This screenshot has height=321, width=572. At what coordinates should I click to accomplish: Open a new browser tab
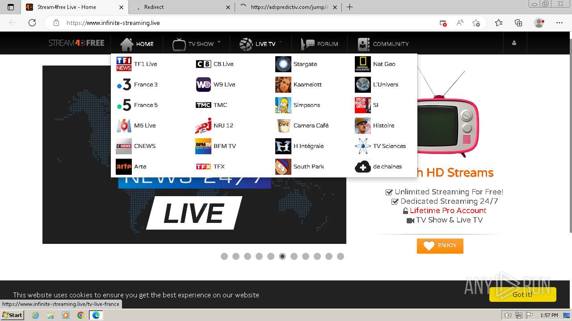[x=349, y=7]
